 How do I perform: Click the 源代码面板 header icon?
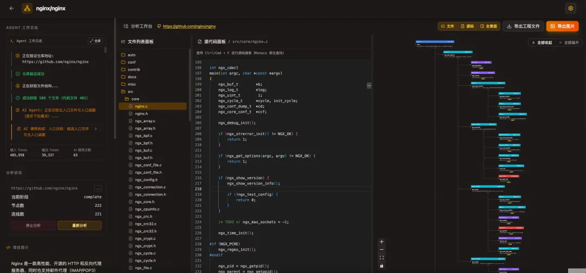point(199,41)
